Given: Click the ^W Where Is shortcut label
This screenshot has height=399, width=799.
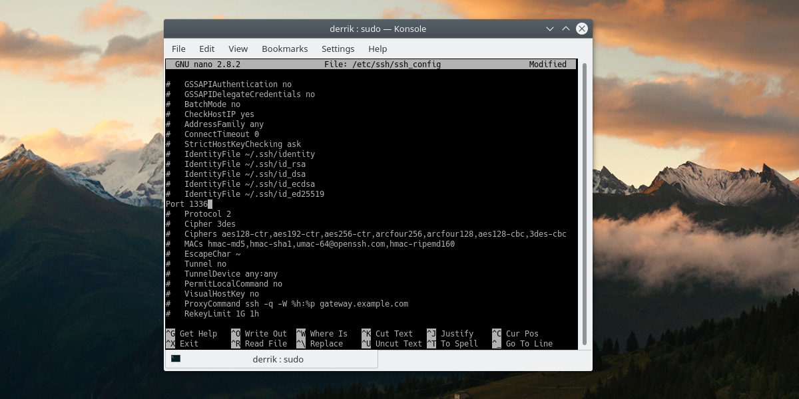Looking at the screenshot, I should point(322,334).
